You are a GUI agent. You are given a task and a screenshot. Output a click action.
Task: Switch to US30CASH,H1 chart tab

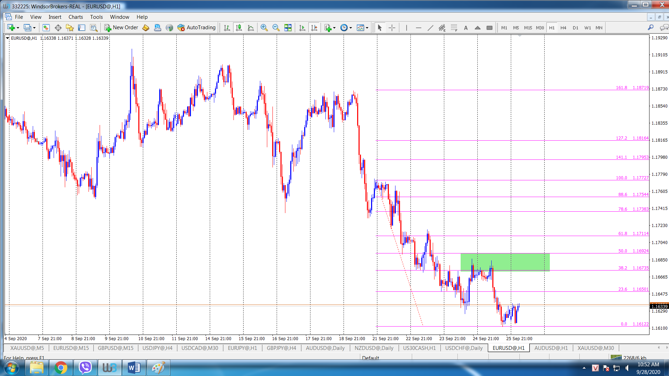pos(419,348)
